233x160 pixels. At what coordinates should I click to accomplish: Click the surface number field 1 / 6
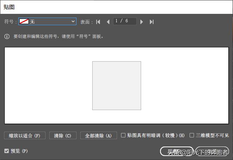125,21
